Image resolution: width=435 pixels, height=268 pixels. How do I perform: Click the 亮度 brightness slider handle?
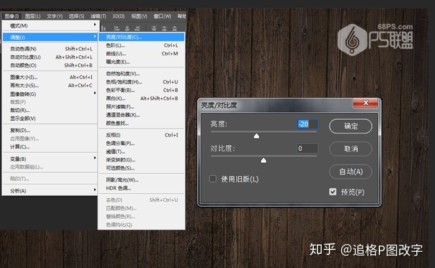[x=257, y=136]
